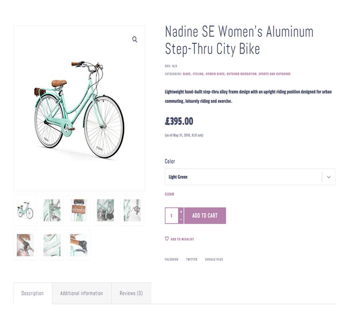This screenshot has height=326, width=359.
Task: Click the chevron arrow in Color selector
Action: (328, 177)
